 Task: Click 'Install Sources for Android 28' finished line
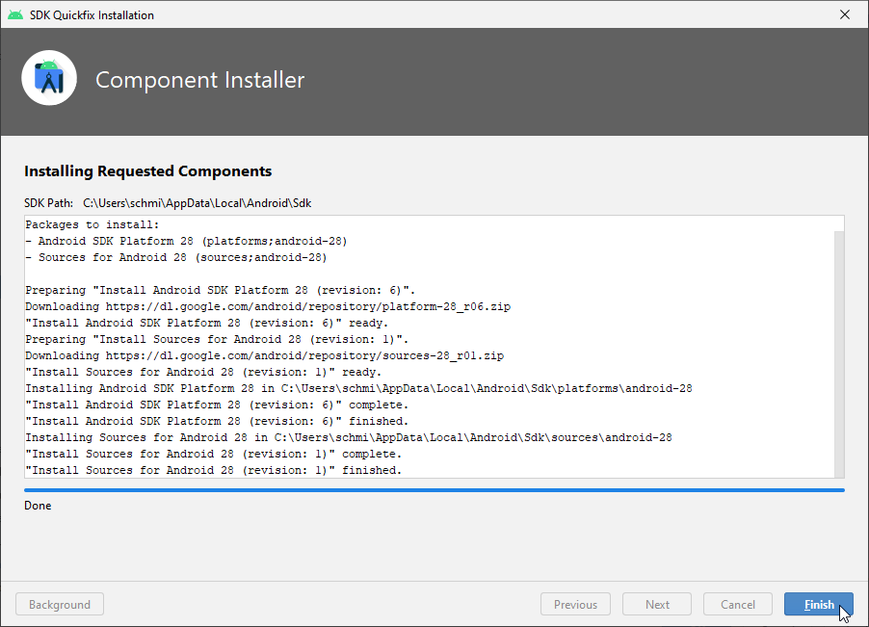coord(213,470)
